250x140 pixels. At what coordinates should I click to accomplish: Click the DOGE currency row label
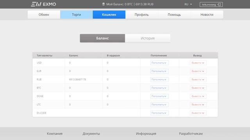(x=40, y=96)
